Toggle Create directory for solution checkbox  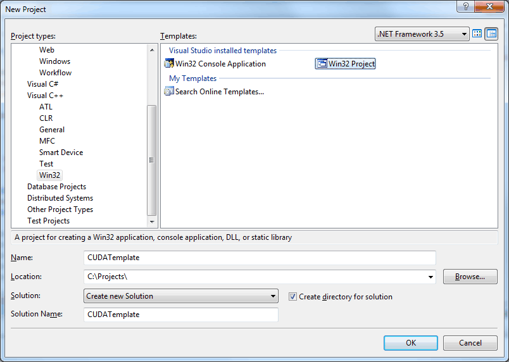292,296
